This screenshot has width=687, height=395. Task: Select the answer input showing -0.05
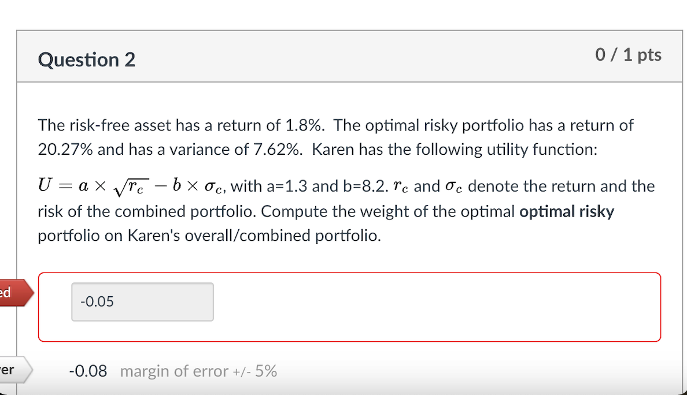(x=142, y=301)
